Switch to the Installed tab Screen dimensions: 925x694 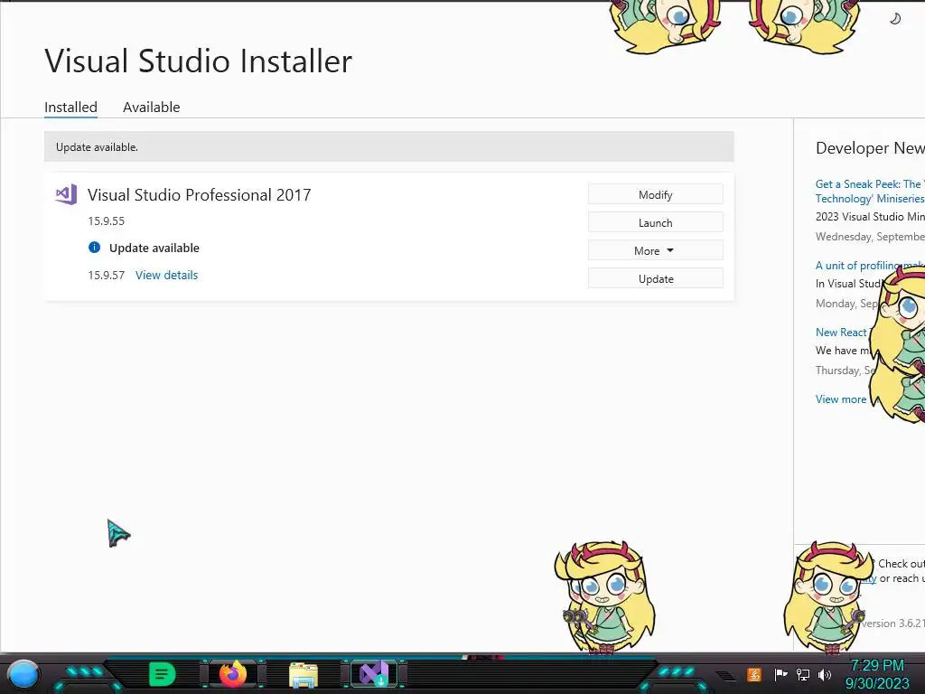point(70,108)
